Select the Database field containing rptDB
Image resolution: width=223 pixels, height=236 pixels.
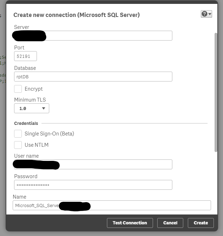pos(93,77)
